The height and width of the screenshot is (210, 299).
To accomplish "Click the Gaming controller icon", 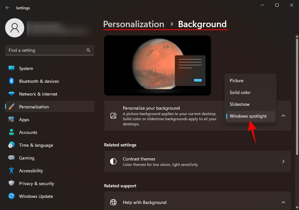I will 11,158.
